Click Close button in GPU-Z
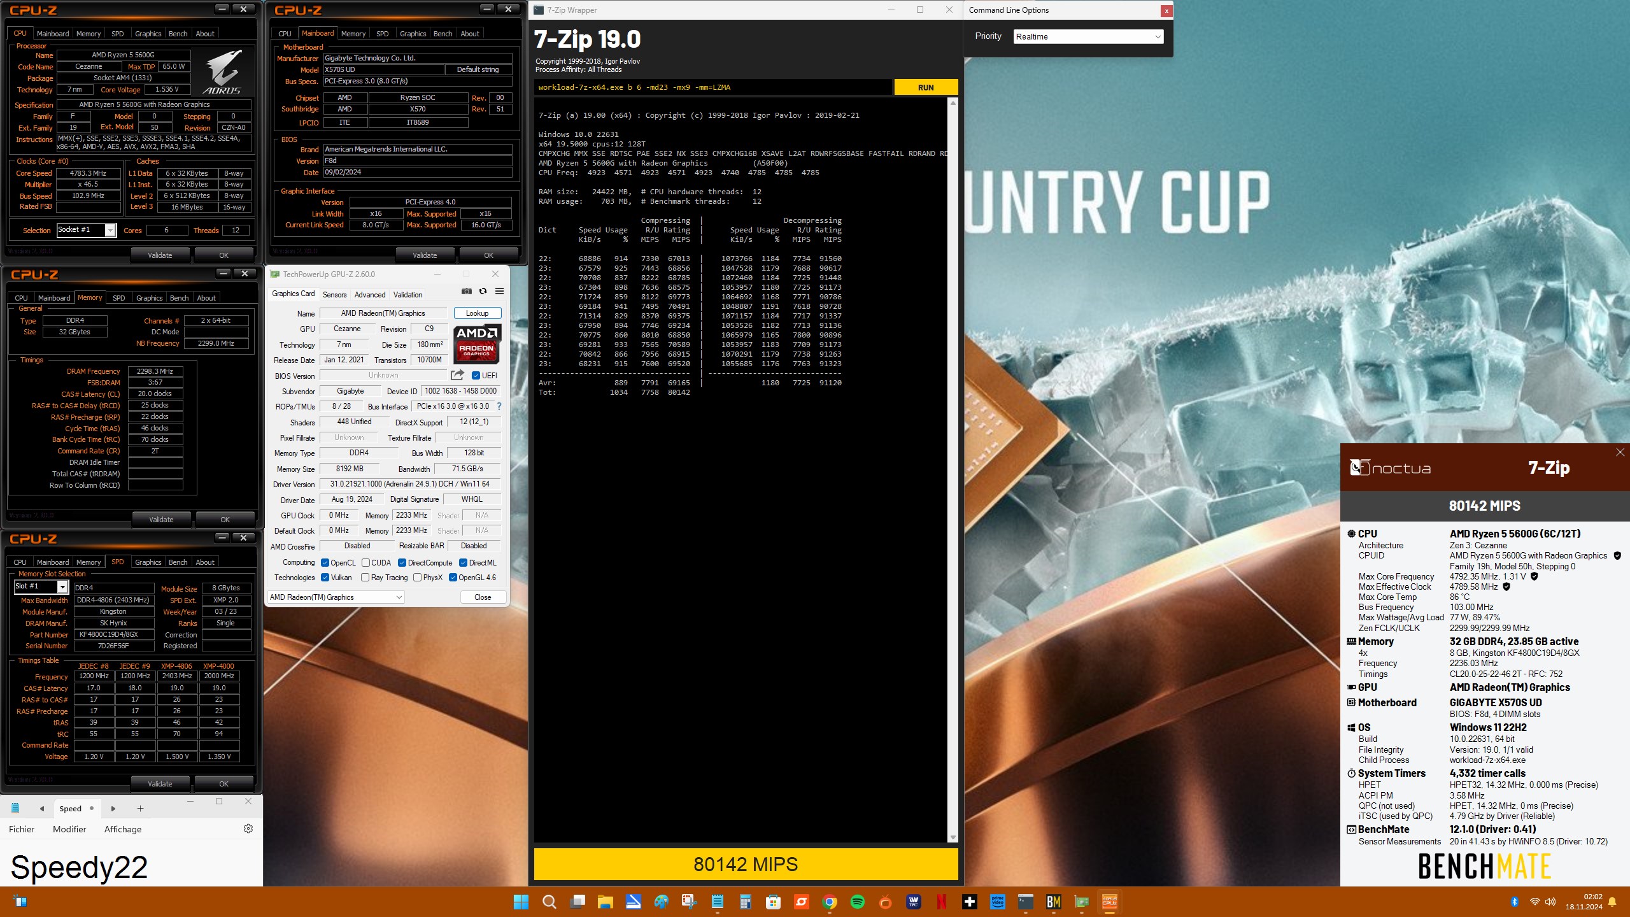This screenshot has width=1630, height=917. (x=483, y=597)
